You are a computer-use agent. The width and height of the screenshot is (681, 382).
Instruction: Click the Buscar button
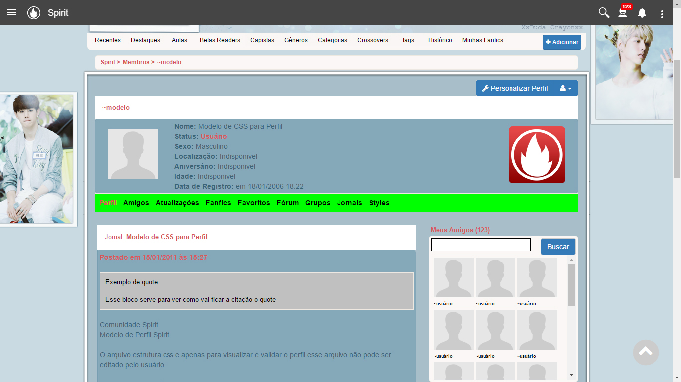click(x=558, y=247)
